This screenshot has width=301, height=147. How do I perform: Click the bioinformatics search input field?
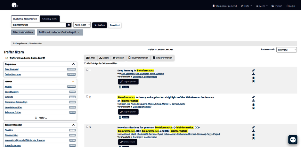click(38, 25)
